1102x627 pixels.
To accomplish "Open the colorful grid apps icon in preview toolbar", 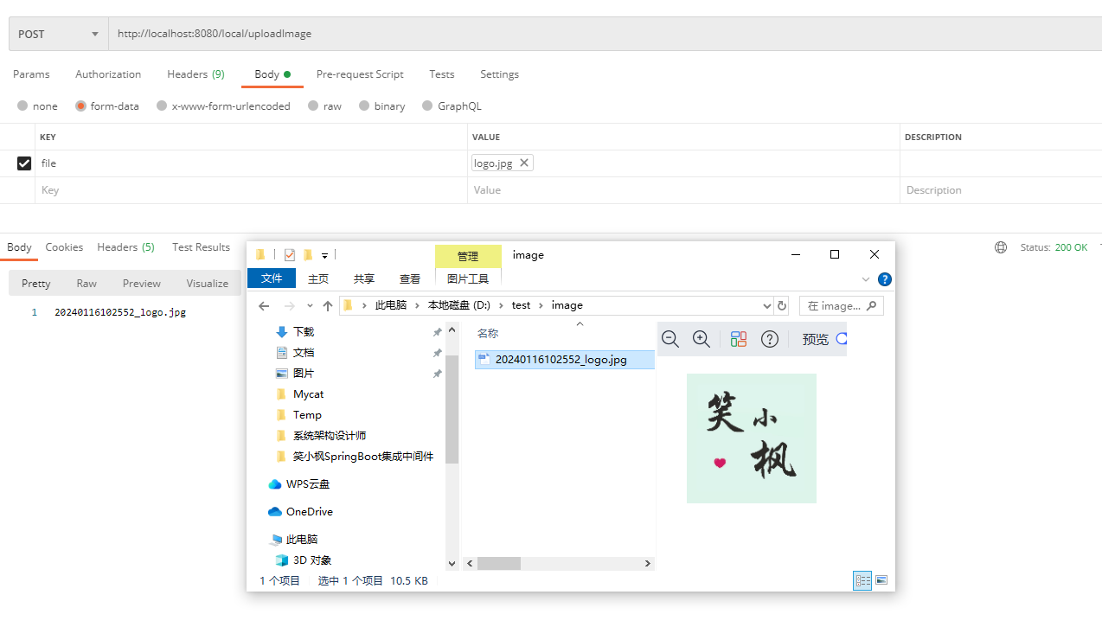I will 739,340.
